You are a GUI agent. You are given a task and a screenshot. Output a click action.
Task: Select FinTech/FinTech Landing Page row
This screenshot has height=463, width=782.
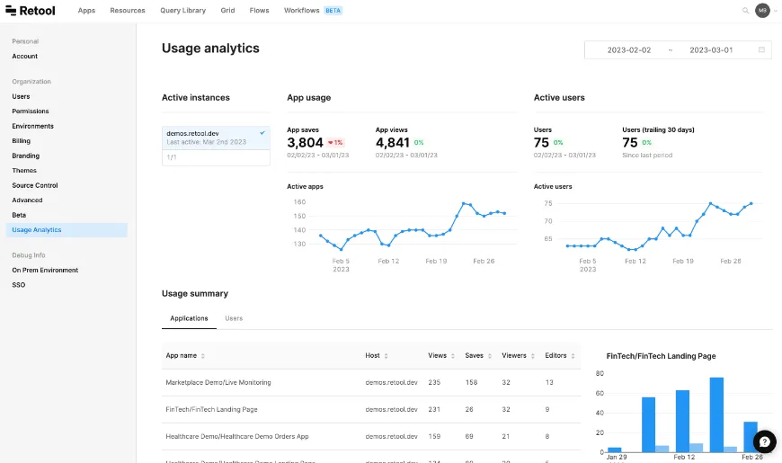[371, 410]
